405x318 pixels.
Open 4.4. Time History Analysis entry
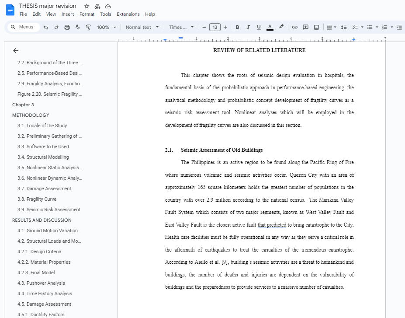tap(45, 294)
